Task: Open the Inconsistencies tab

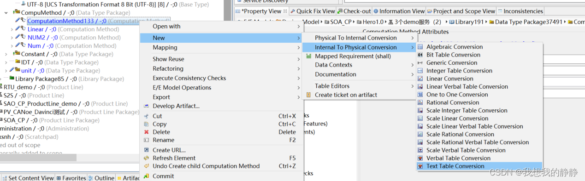Action: point(520,11)
